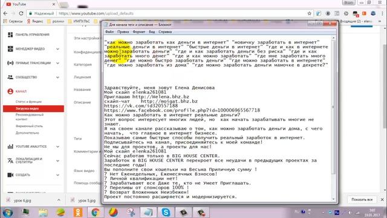387x218 pixels.
Task: Expand the Прямые трансляции section
Action: [57, 63]
